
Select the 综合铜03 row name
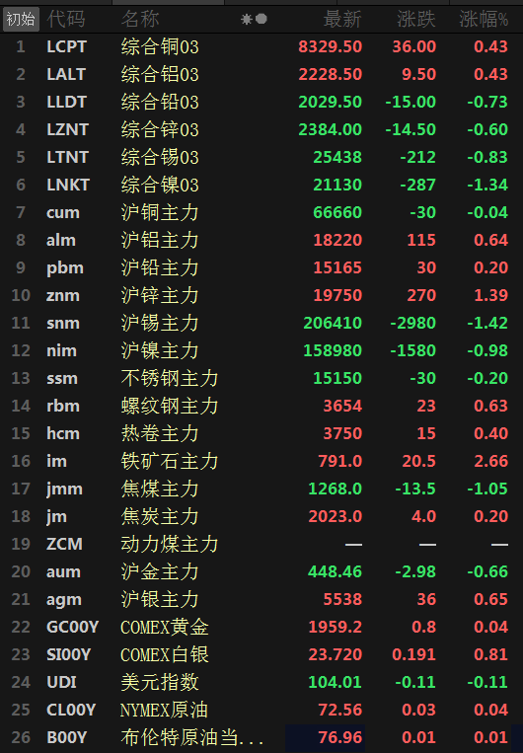click(160, 47)
